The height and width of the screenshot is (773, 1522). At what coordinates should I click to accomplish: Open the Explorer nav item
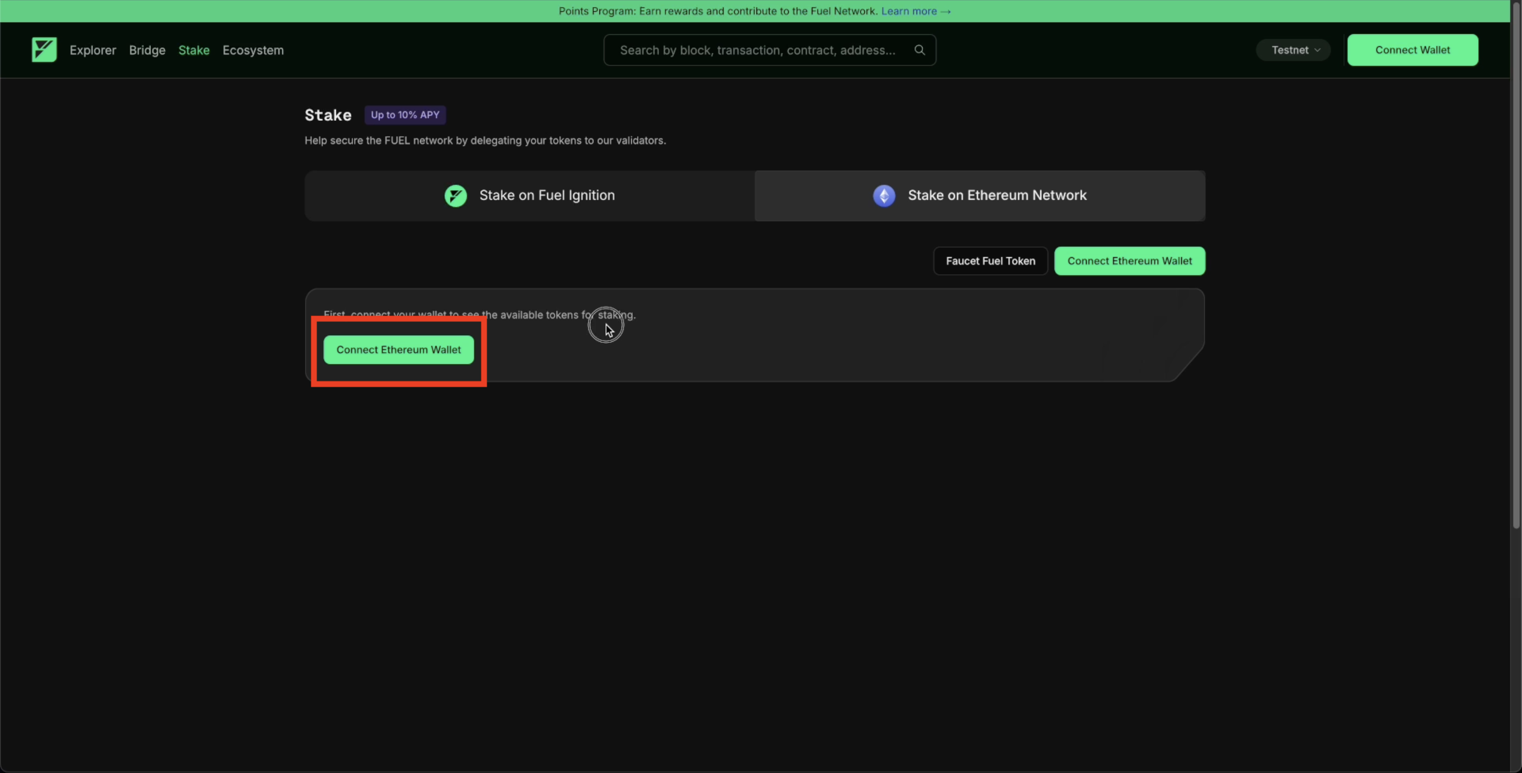(x=93, y=50)
